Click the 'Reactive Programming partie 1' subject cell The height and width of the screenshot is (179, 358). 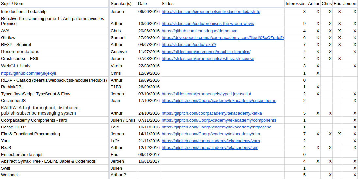[x=54, y=21]
